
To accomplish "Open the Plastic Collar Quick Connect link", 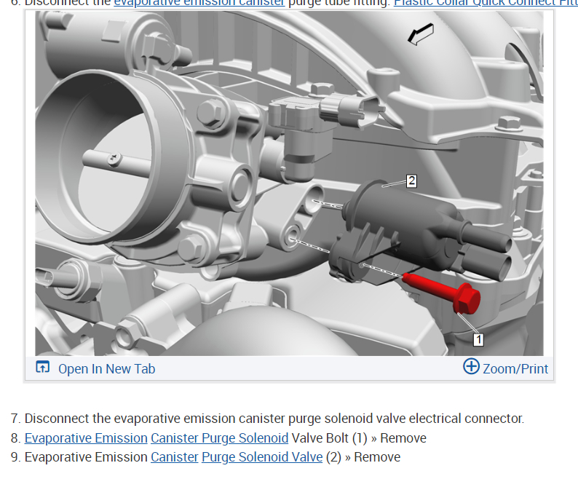I will coord(486,3).
